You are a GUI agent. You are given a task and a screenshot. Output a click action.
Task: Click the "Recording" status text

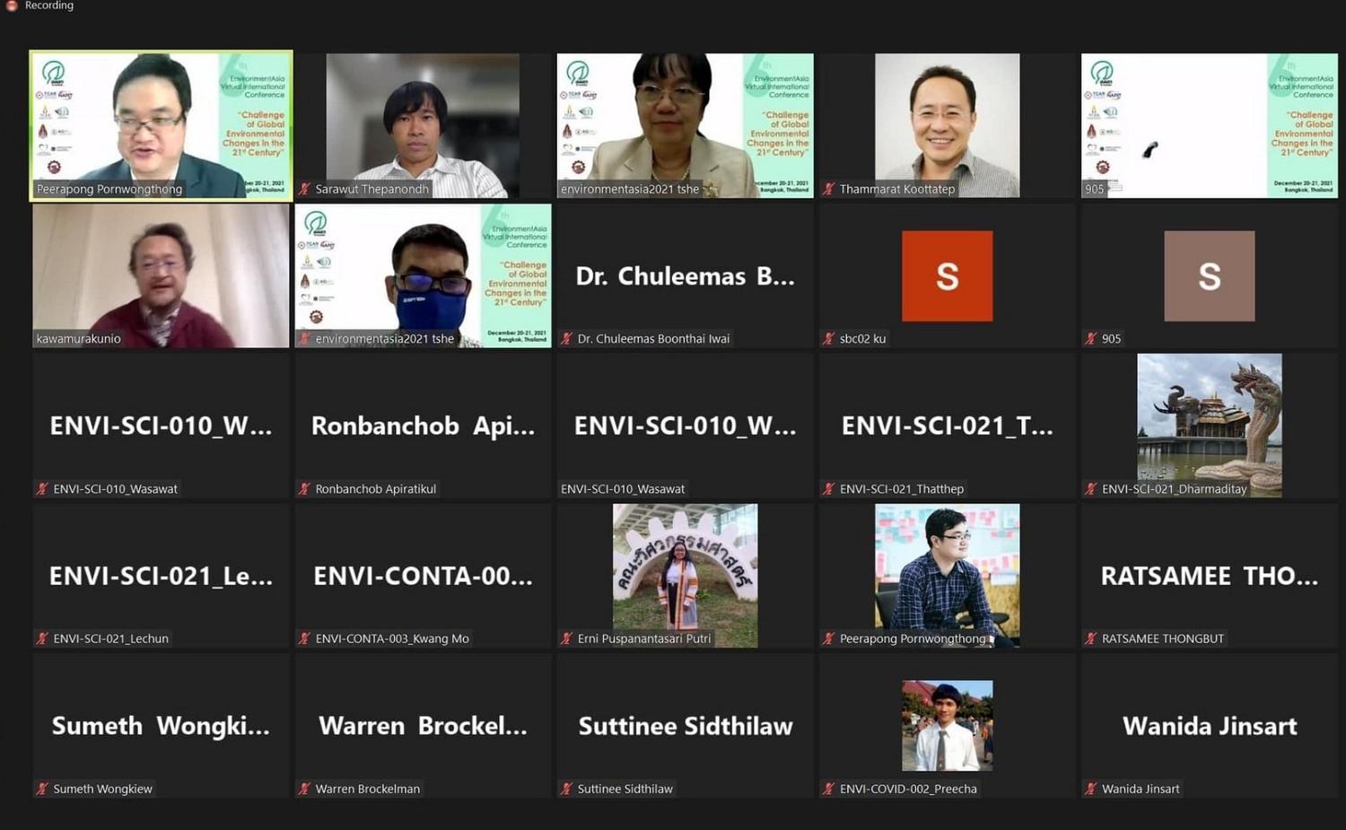click(49, 5)
